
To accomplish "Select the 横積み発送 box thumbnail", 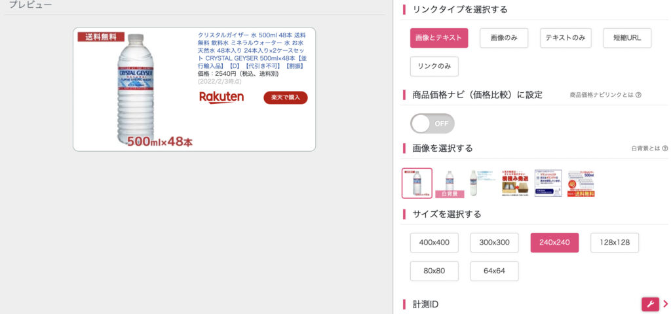I will 515,183.
